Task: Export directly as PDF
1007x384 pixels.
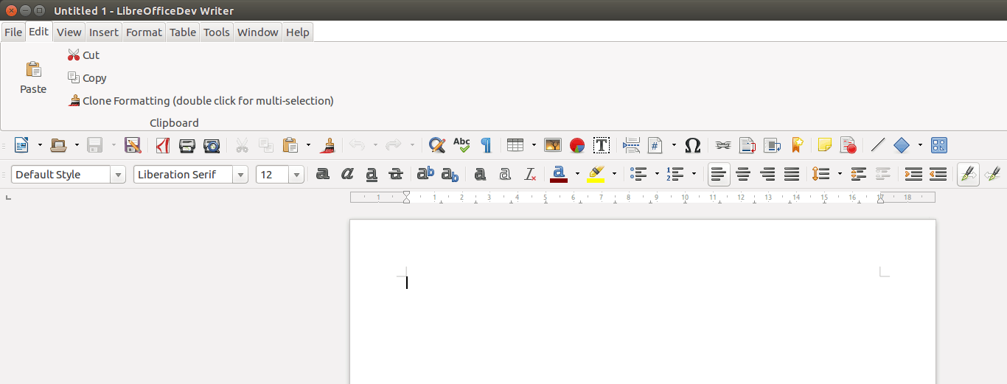Action: 163,145
